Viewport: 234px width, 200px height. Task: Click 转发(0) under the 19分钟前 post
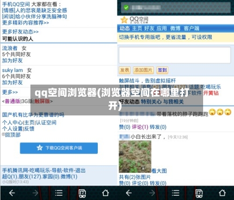158,127
